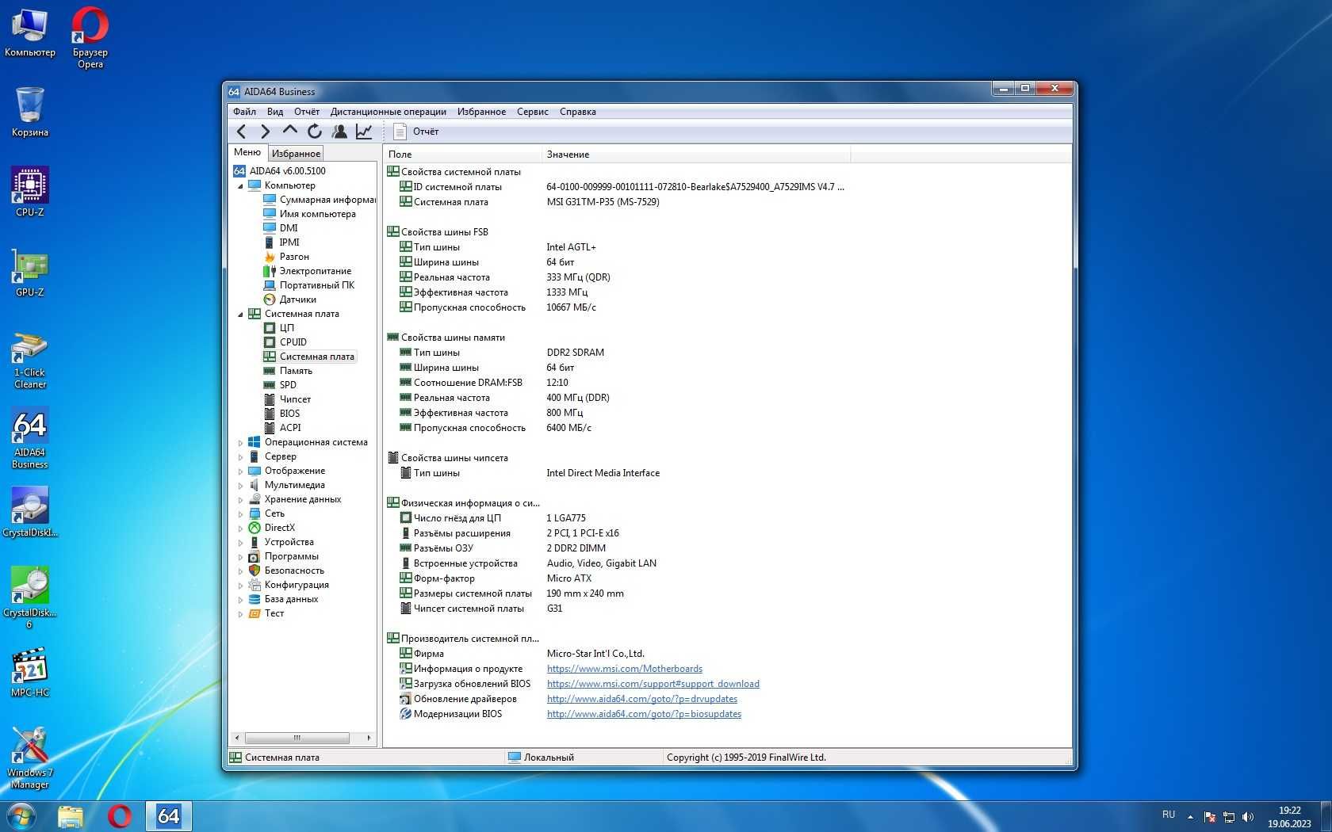Viewport: 1332px width, 832px height.
Task: Open the biosupdates BIOS upgrade link
Action: [x=644, y=714]
